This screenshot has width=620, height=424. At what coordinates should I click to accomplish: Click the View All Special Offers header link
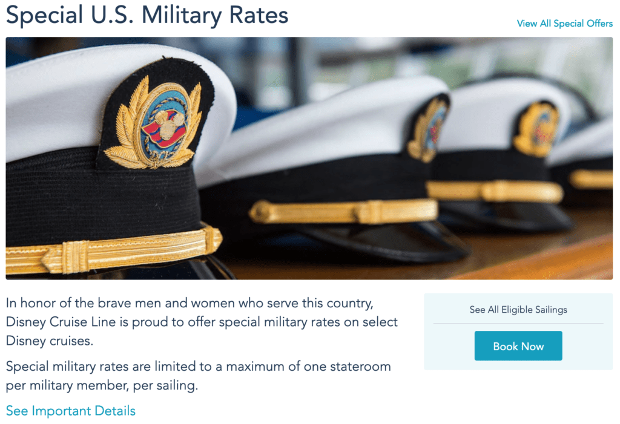564,24
